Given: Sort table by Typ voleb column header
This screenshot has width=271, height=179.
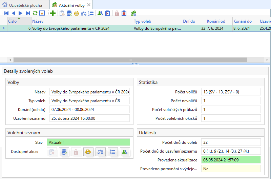Looking at the screenshot, I should tap(157, 21).
